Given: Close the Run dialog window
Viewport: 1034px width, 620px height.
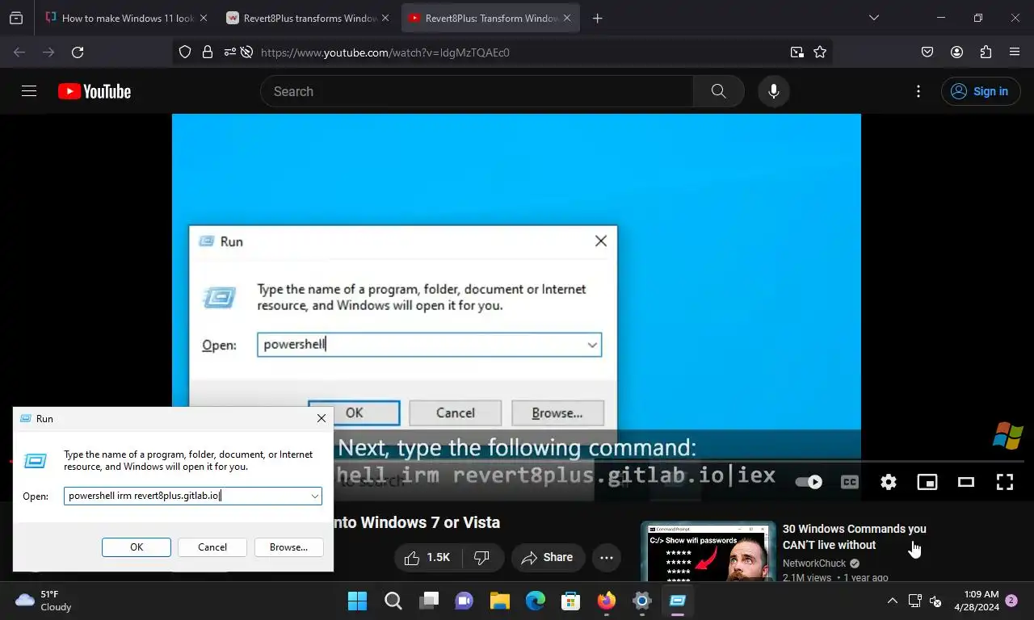Looking at the screenshot, I should (322, 418).
